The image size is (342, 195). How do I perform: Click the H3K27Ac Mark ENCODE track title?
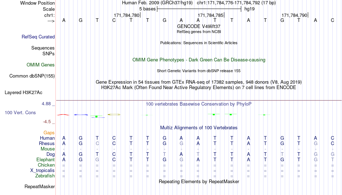click(x=199, y=88)
